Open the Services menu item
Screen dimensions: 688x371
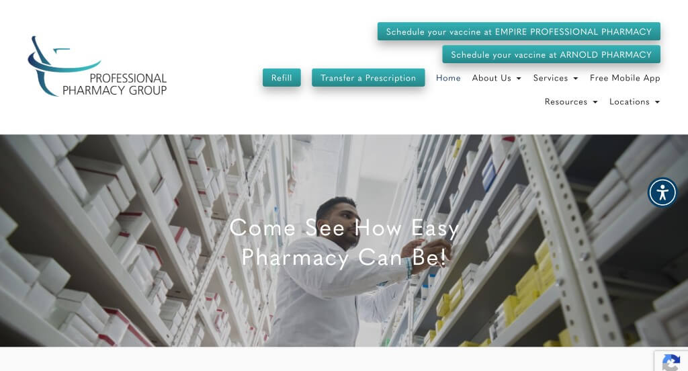pyautogui.click(x=550, y=78)
